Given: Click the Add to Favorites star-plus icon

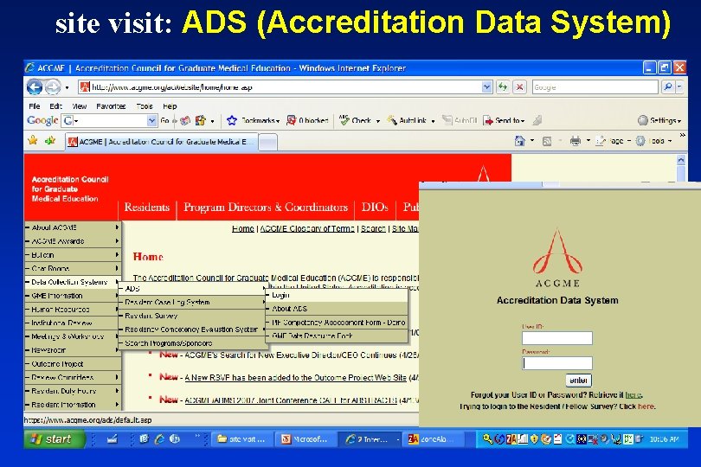Looking at the screenshot, I should tap(50, 141).
